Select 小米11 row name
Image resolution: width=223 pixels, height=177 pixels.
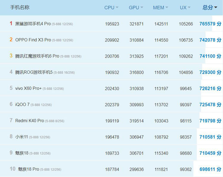[x=21, y=137]
